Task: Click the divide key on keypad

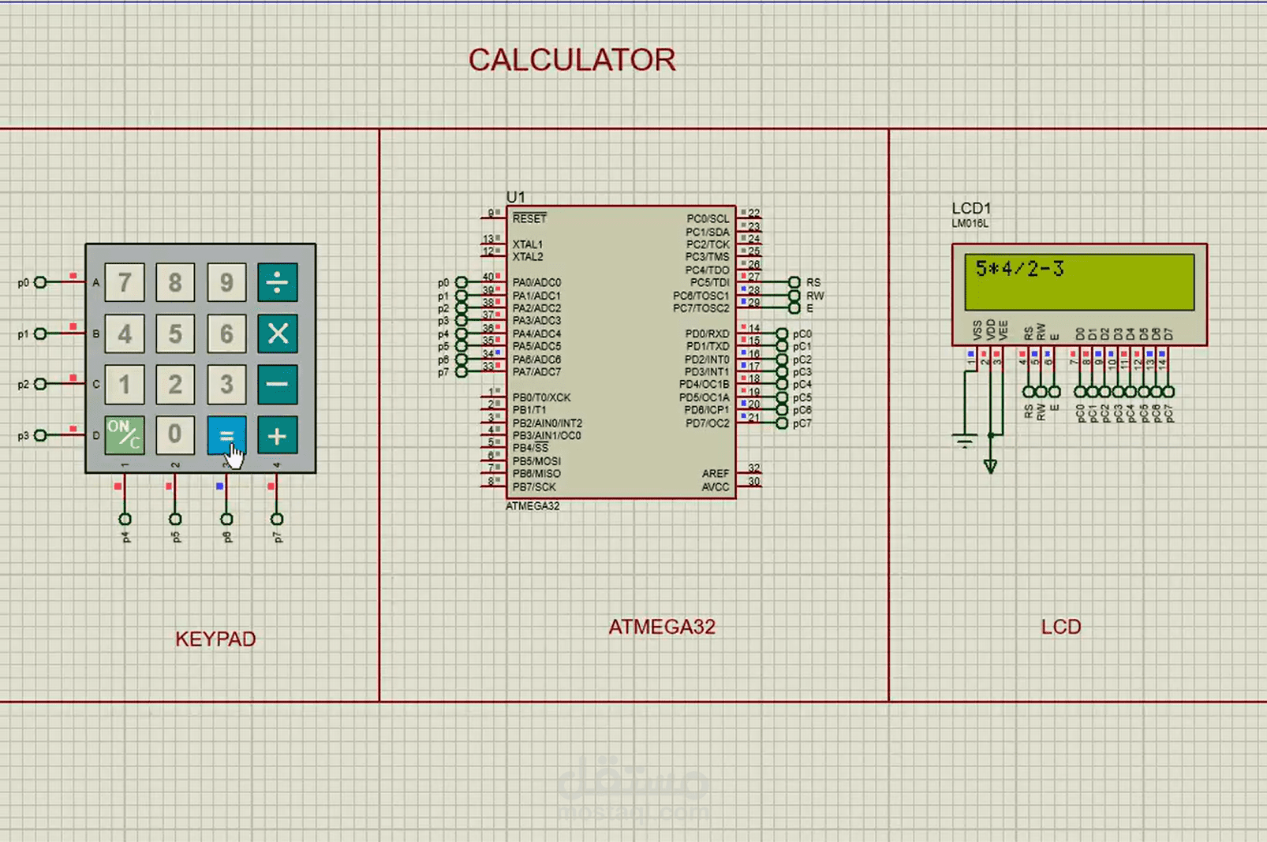Action: coord(277,282)
